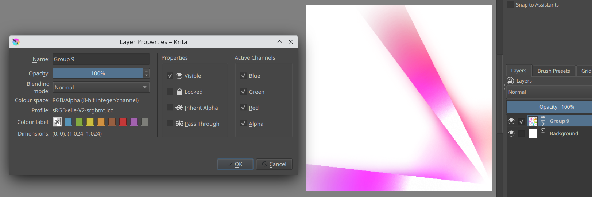Close the Layer Properties dialog
Image resolution: width=592 pixels, height=197 pixels.
[x=291, y=42]
